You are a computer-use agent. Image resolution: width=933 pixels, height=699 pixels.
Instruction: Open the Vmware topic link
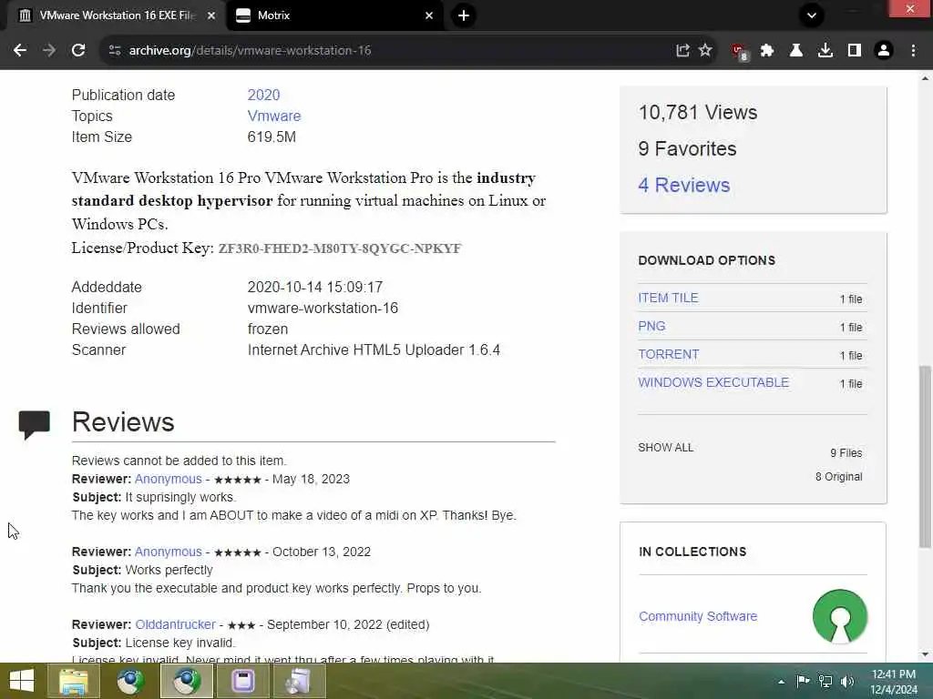click(x=274, y=116)
